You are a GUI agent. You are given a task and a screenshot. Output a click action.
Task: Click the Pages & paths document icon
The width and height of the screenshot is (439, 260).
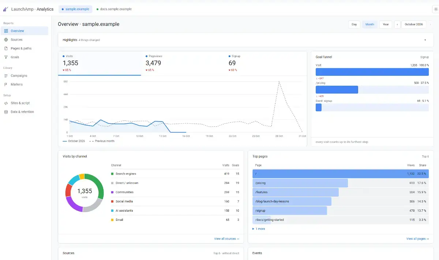pos(6,48)
